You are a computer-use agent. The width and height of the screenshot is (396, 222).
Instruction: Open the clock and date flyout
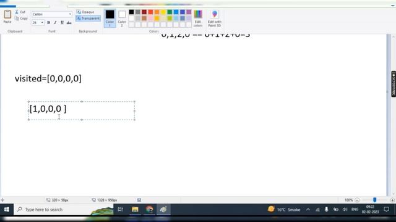pos(370,210)
